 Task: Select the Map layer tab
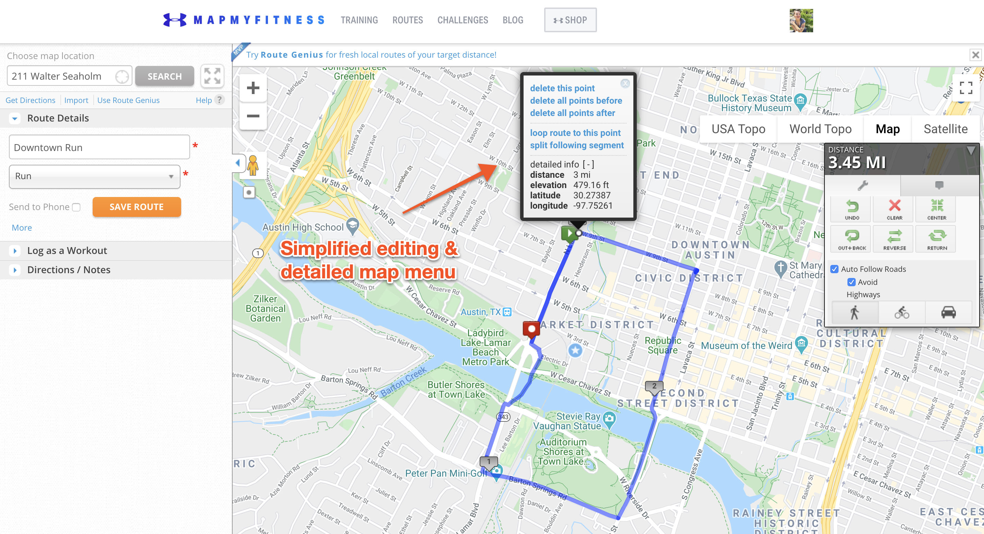click(x=887, y=129)
